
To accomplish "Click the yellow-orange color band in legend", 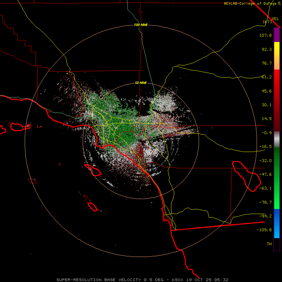I will [x=277, y=56].
